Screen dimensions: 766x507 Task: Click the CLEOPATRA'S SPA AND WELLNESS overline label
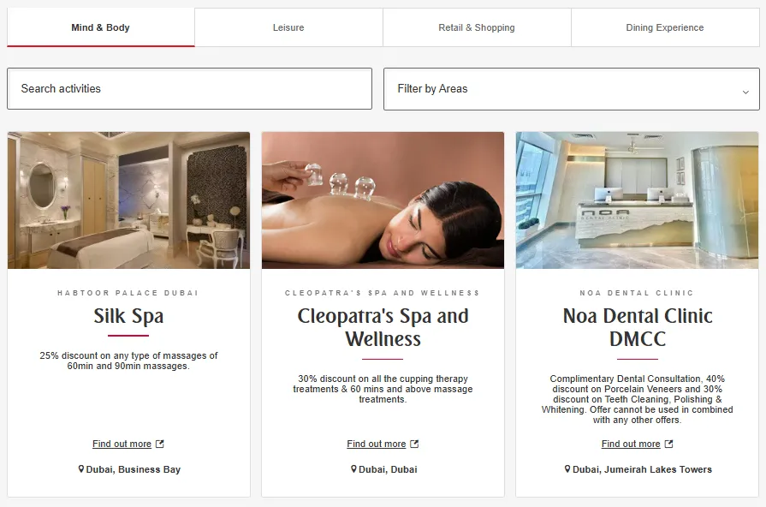coord(383,293)
